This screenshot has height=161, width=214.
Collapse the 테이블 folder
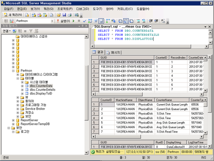point(18,78)
